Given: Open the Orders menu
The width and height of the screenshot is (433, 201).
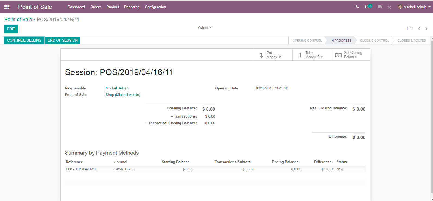Looking at the screenshot, I should tap(96, 7).
